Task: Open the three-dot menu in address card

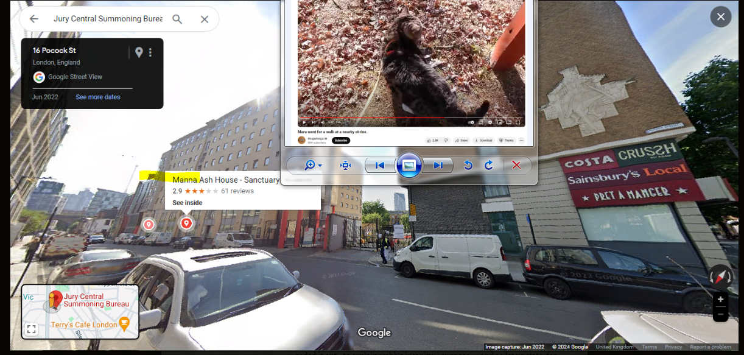Action: coord(150,52)
